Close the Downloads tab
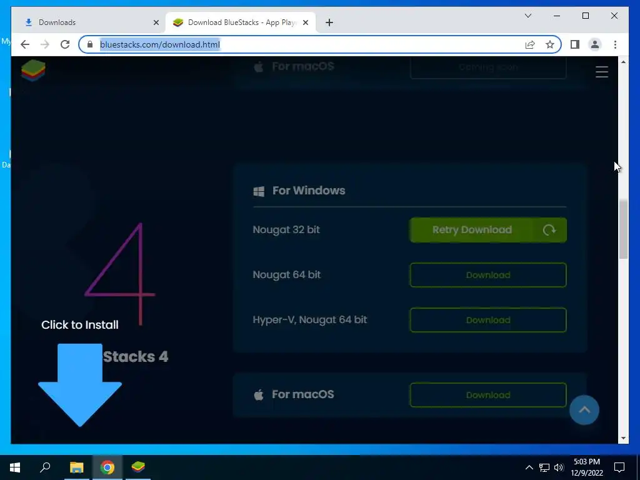 pyautogui.click(x=156, y=22)
